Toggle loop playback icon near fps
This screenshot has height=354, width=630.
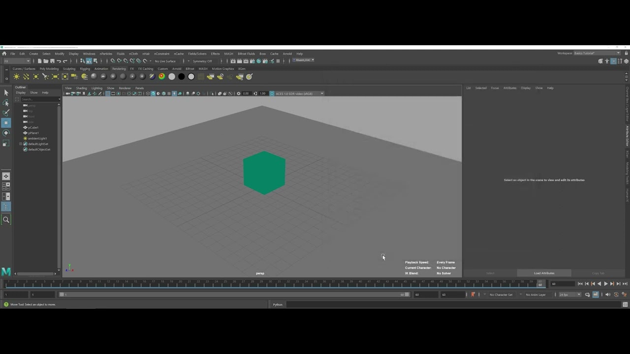point(588,295)
